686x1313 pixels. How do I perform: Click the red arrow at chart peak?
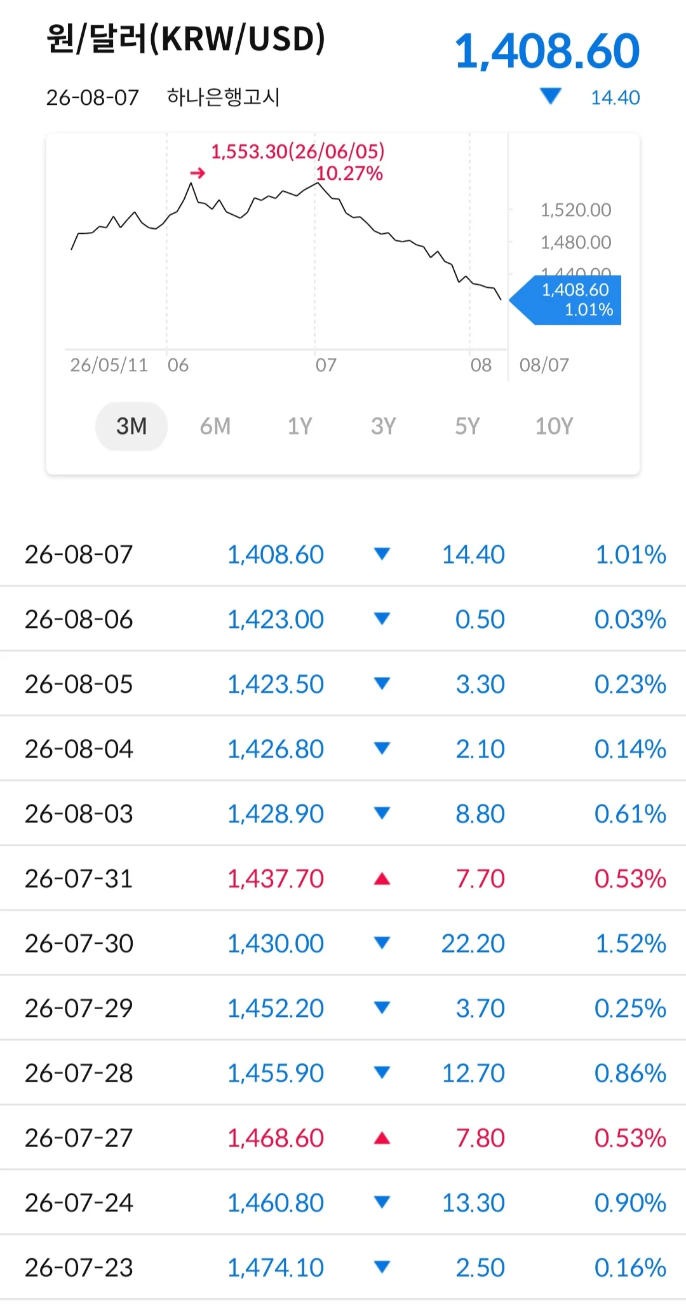198,173
